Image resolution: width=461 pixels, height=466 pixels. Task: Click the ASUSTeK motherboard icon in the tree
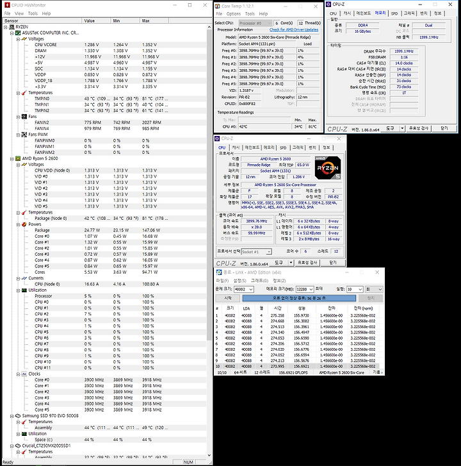click(18, 33)
